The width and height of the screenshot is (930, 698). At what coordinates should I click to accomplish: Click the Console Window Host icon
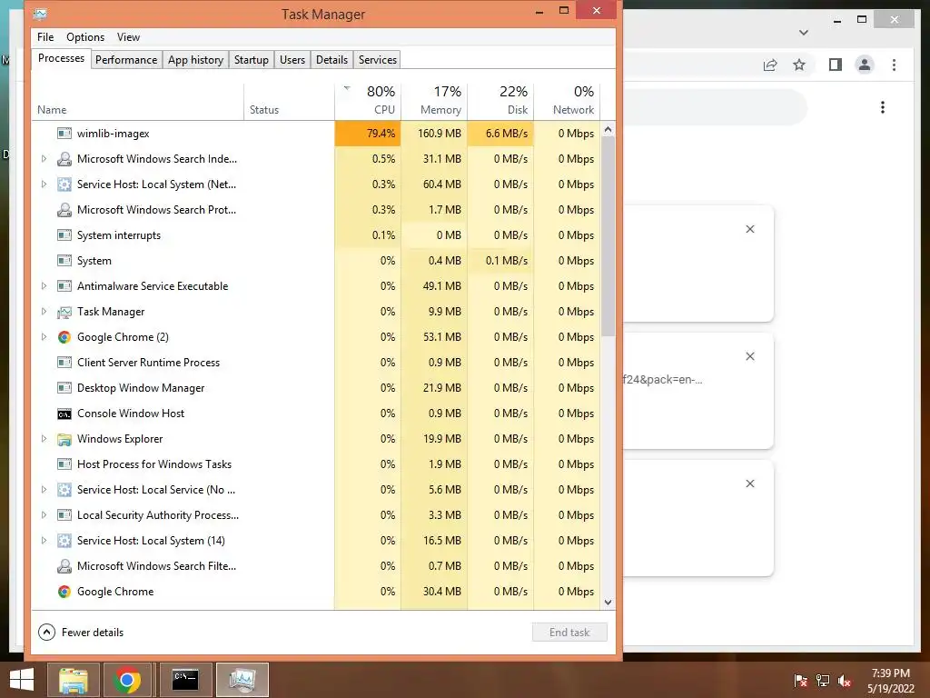(x=64, y=414)
